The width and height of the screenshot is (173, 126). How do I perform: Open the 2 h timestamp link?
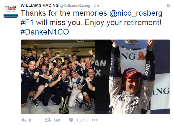click(96, 5)
